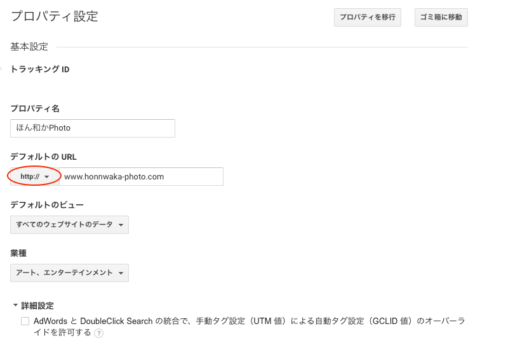This screenshot has width=527, height=350.
Task: Edit the default URL www.honnwaka-photo.com field
Action: pos(141,176)
